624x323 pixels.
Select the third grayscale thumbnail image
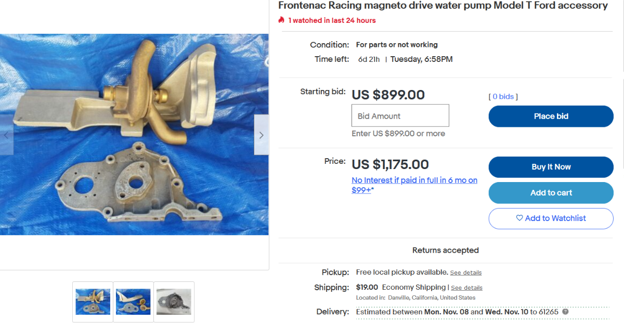tap(174, 302)
